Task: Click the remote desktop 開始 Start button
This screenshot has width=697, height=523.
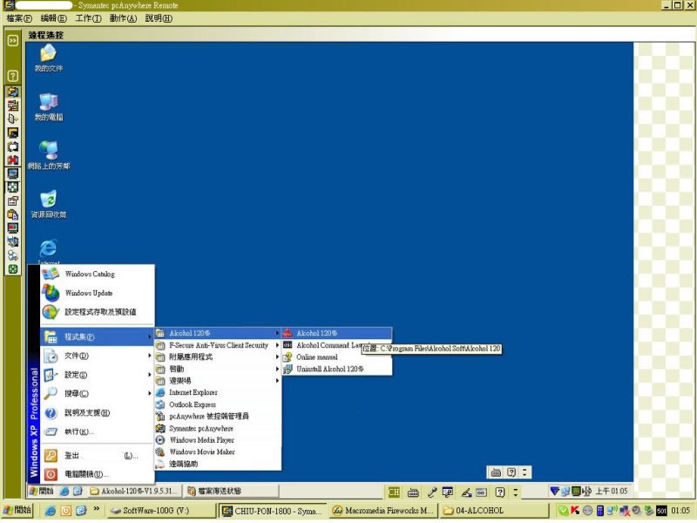Action: click(x=41, y=491)
